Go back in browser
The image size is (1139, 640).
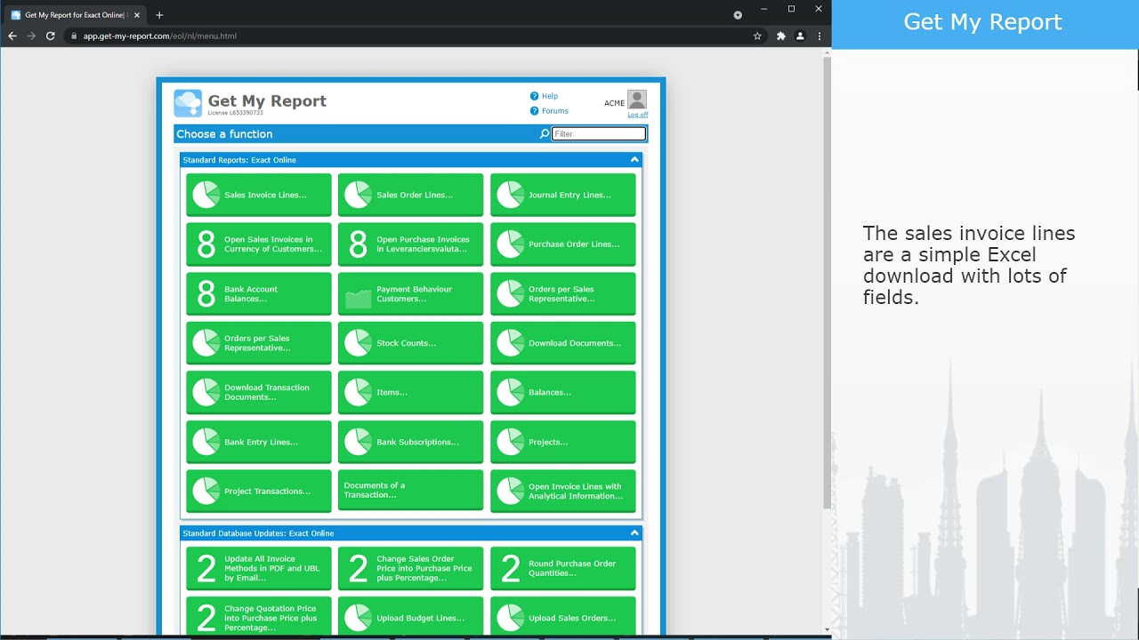coord(12,36)
